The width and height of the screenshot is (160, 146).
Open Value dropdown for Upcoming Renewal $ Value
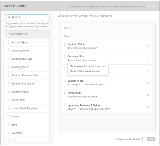tap(71, 109)
